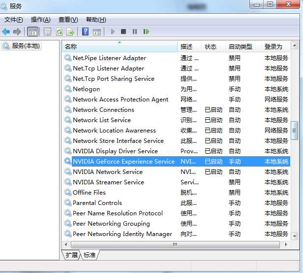Select the Netlogon service
Image resolution: width=303 pixels, height=273 pixels.
point(87,89)
